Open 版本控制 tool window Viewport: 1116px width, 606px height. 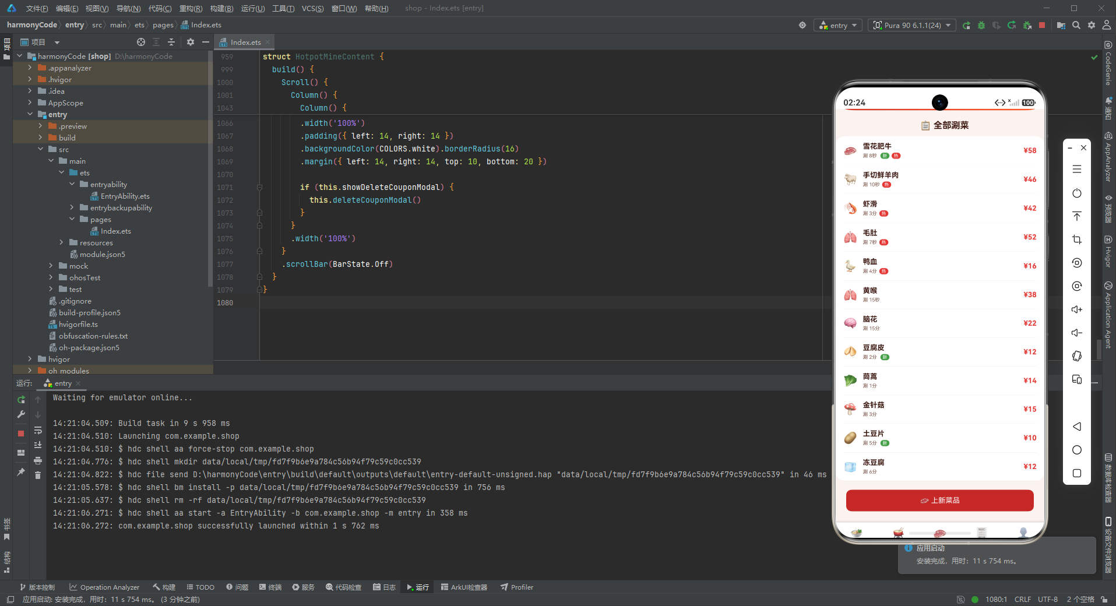click(x=37, y=587)
